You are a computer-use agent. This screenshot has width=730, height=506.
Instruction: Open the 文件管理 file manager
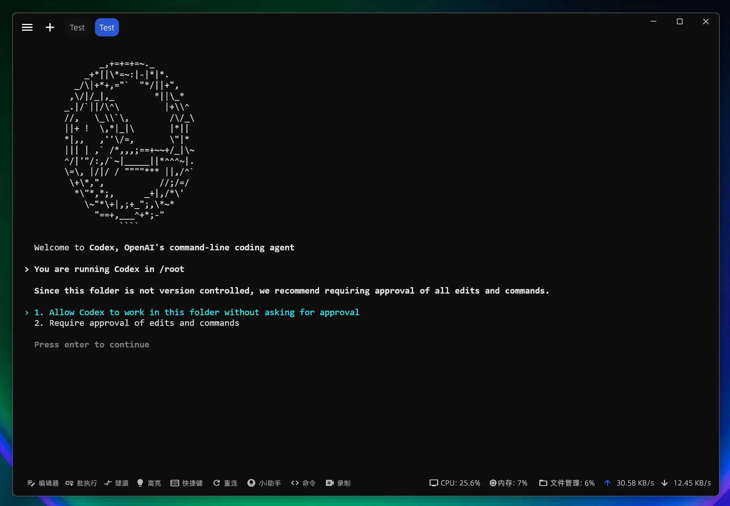(567, 483)
